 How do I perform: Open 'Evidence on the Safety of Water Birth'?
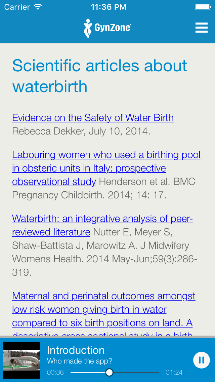click(93, 118)
